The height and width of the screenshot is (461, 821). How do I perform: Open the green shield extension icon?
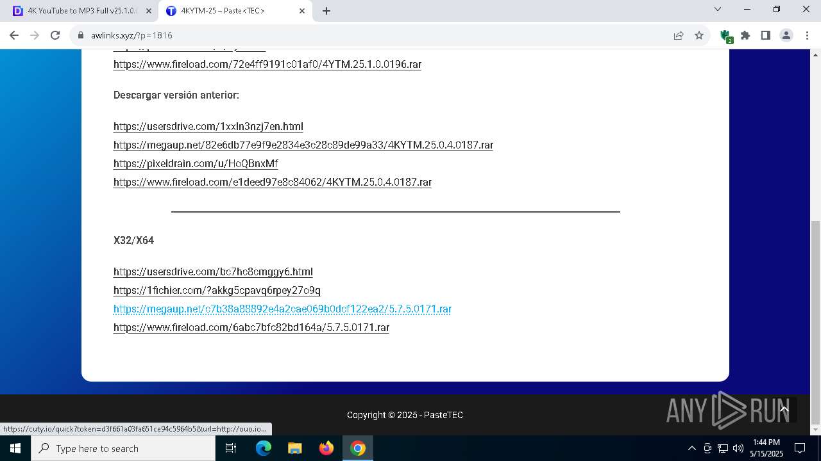coord(725,36)
